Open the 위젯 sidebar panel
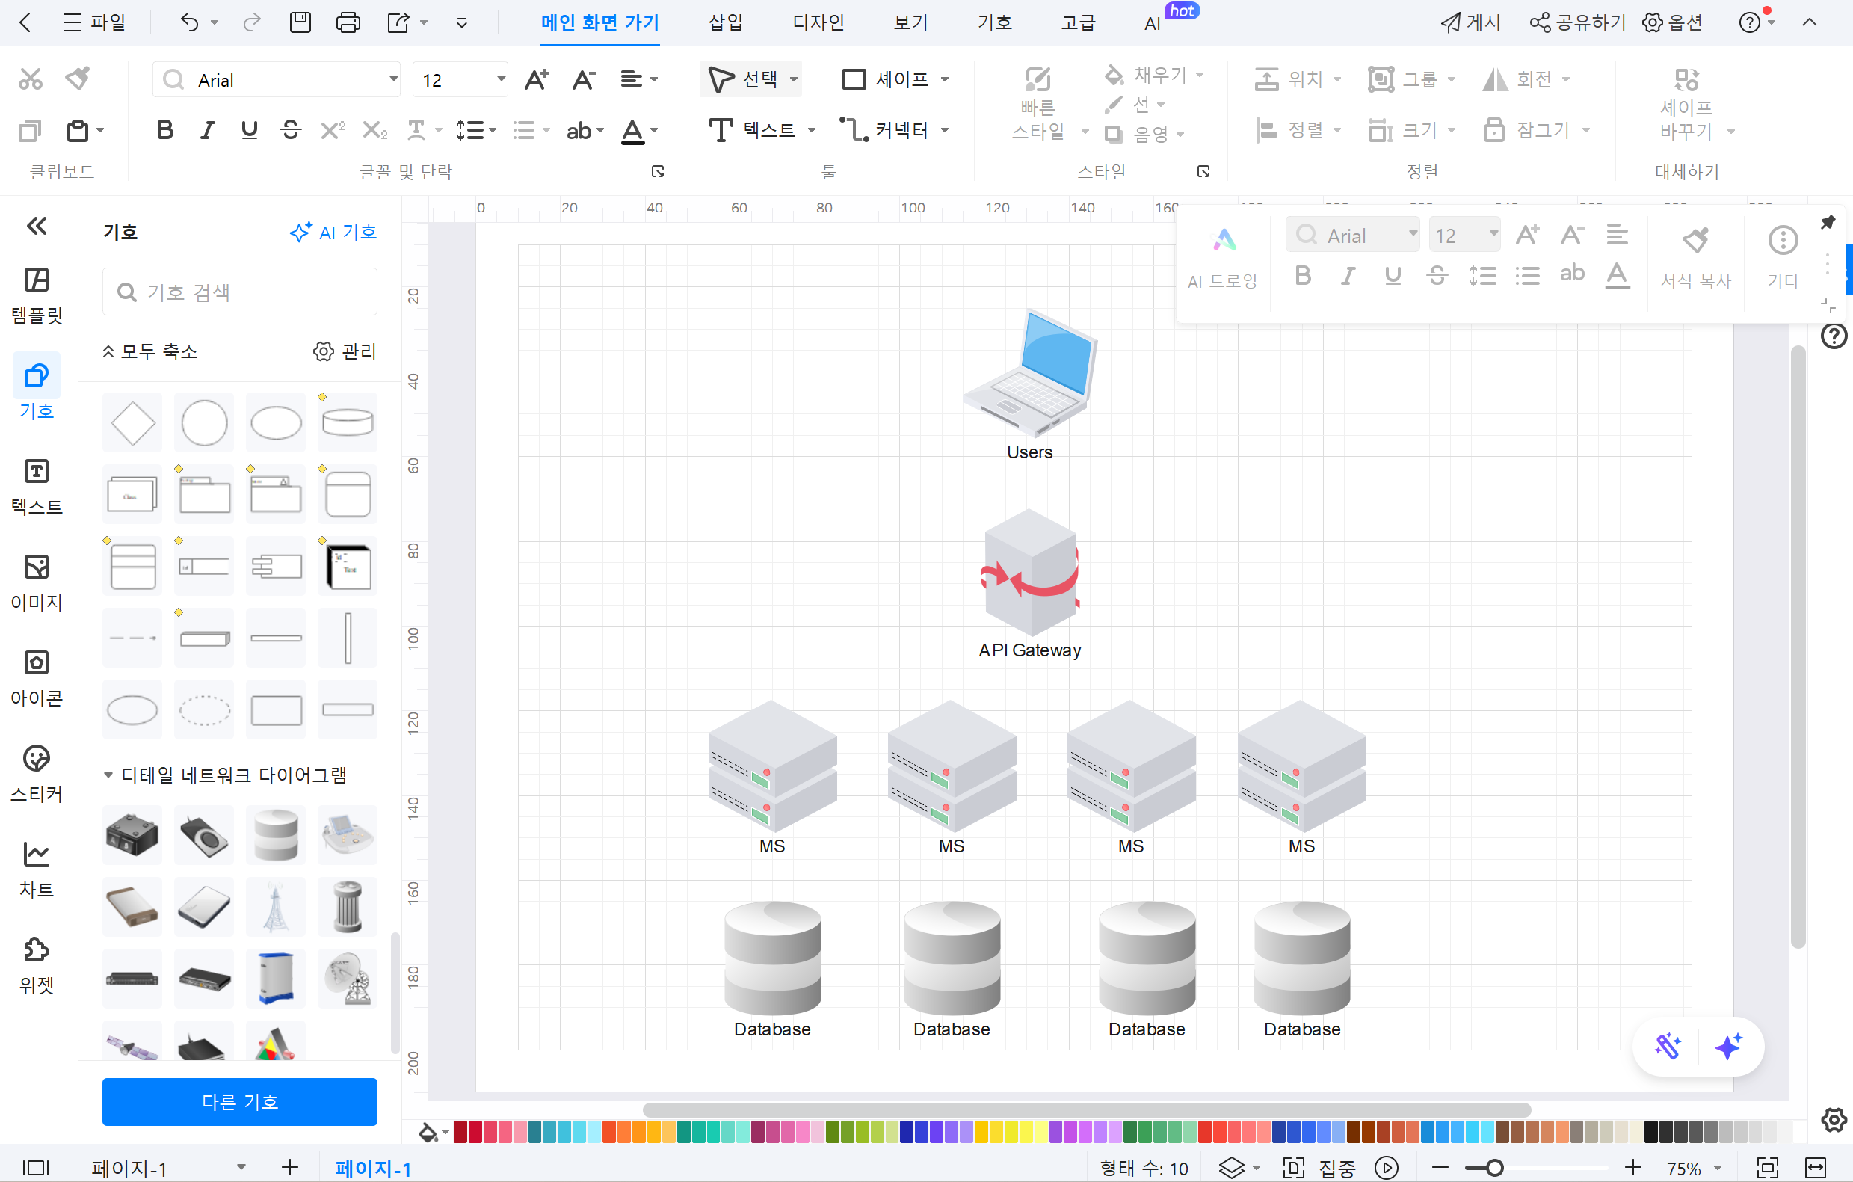This screenshot has height=1182, width=1853. (37, 965)
